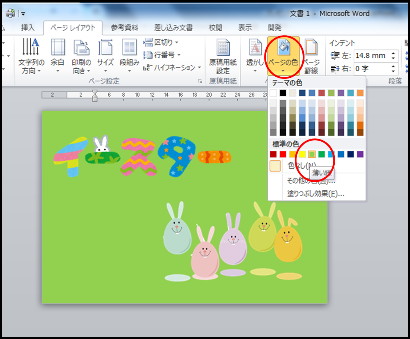Pick orange in the 標準の色 row

[x=292, y=154]
